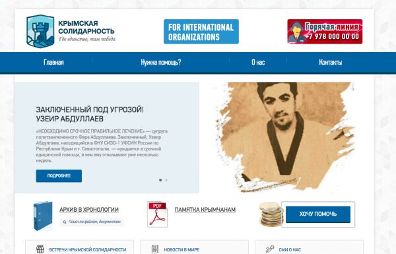Open the Контакты menu item
The height and width of the screenshot is (254, 396).
[x=331, y=62]
